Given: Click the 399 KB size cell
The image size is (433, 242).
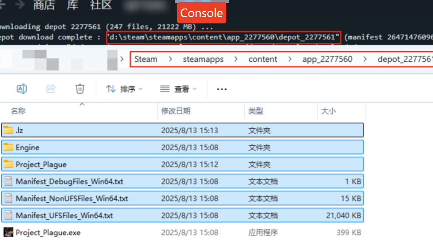Looking at the screenshot, I should pos(349,233).
